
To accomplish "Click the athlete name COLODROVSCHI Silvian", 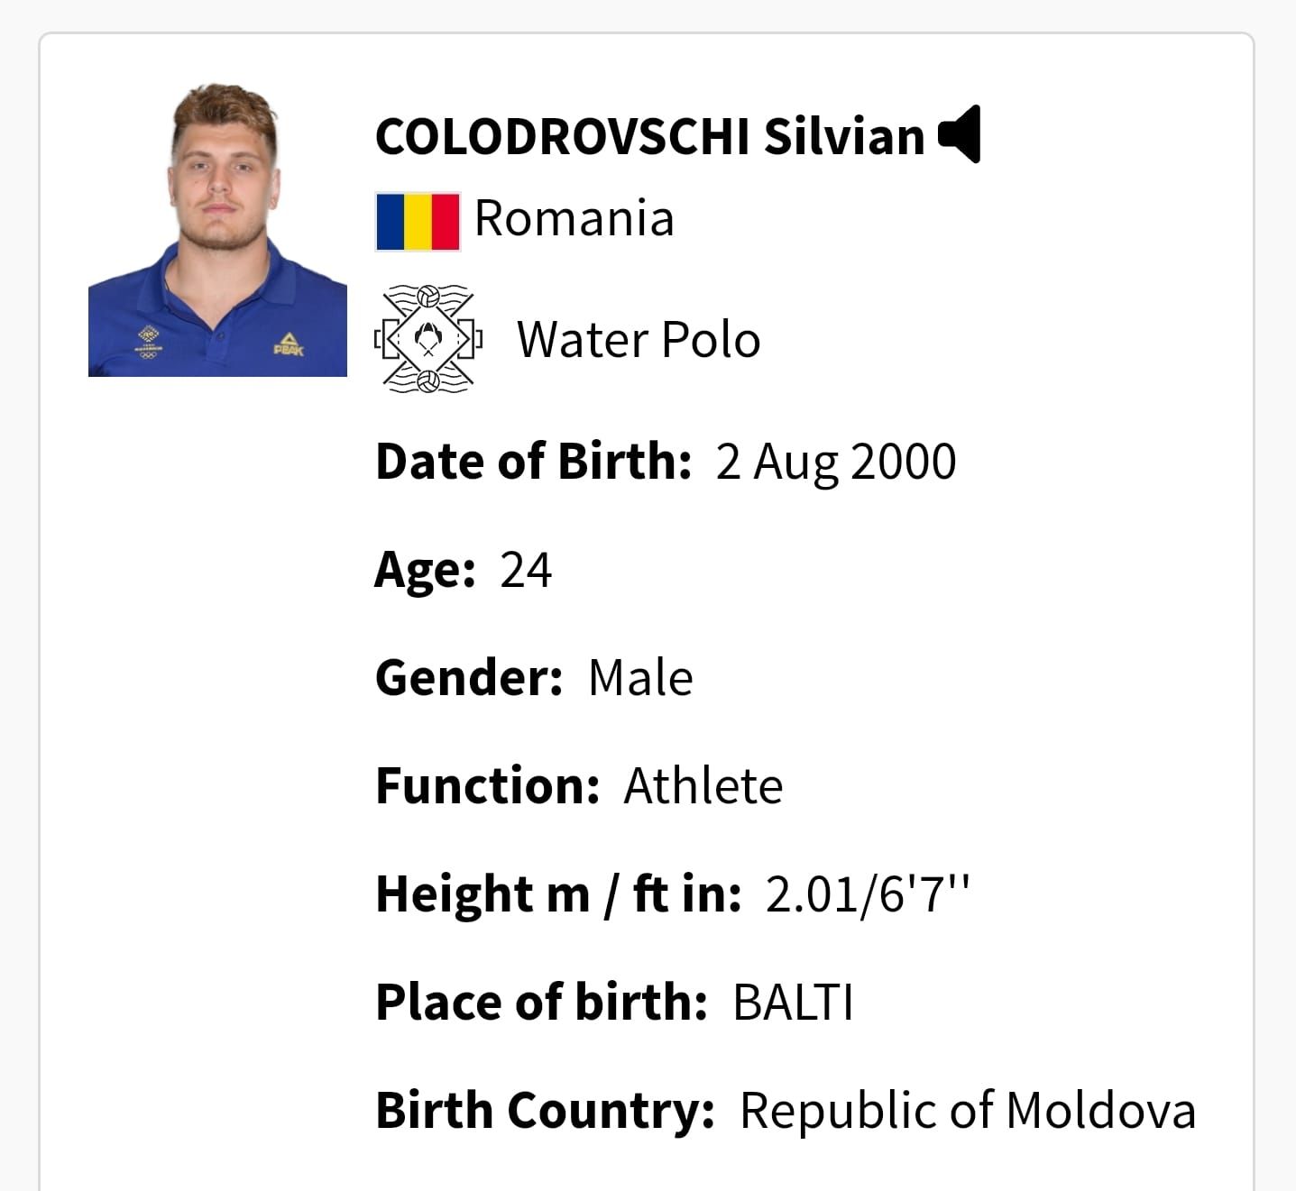I will pyautogui.click(x=649, y=136).
